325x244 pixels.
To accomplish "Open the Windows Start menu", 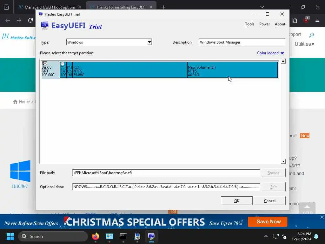I will [10, 236].
